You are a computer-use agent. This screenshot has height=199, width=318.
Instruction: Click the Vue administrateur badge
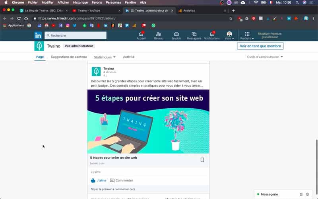click(x=79, y=46)
